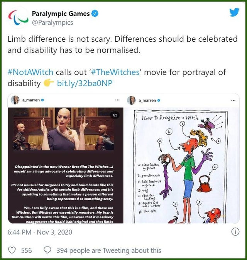Open right a_marren post three-dot menu
The image size is (247, 260).
(233, 100)
